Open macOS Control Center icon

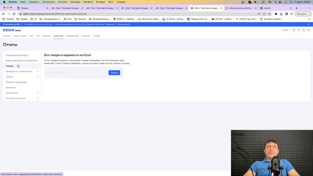click(280, 2)
